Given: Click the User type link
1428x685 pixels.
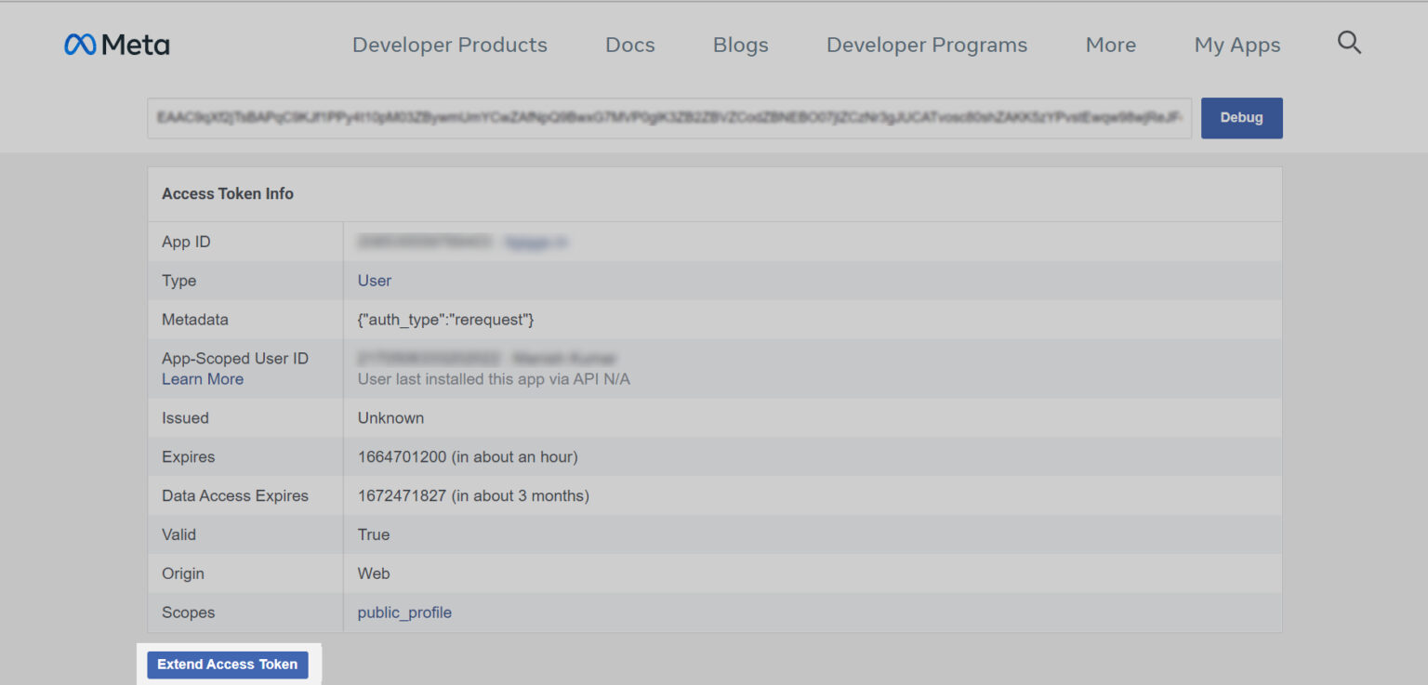Looking at the screenshot, I should [x=375, y=281].
